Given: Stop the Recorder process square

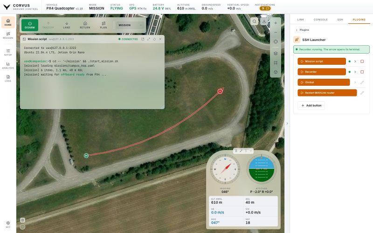Looking at the screenshot, I should click(362, 72).
